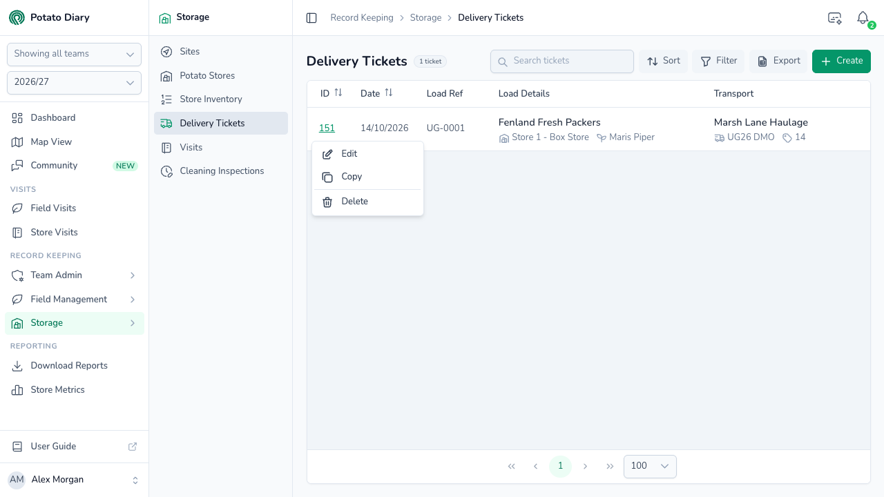Click the Storage header store icon
Viewport: 884px width, 497px height.
[x=164, y=18]
